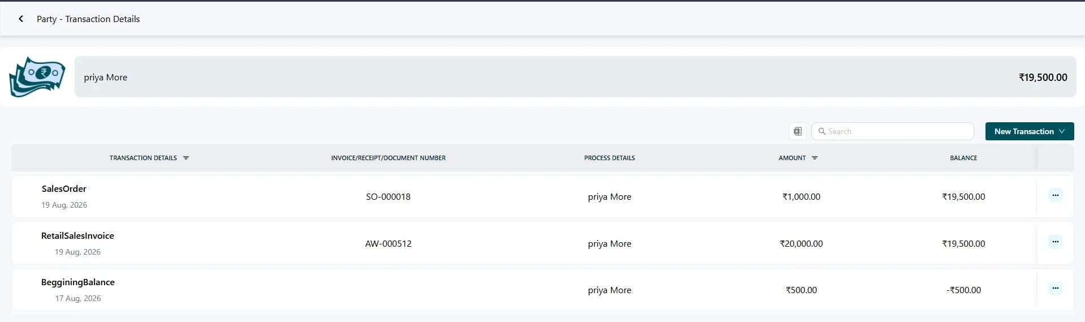Image resolution: width=1085 pixels, height=322 pixels.
Task: Click the Invoice/Receipt/Document Number column header
Action: click(388, 158)
